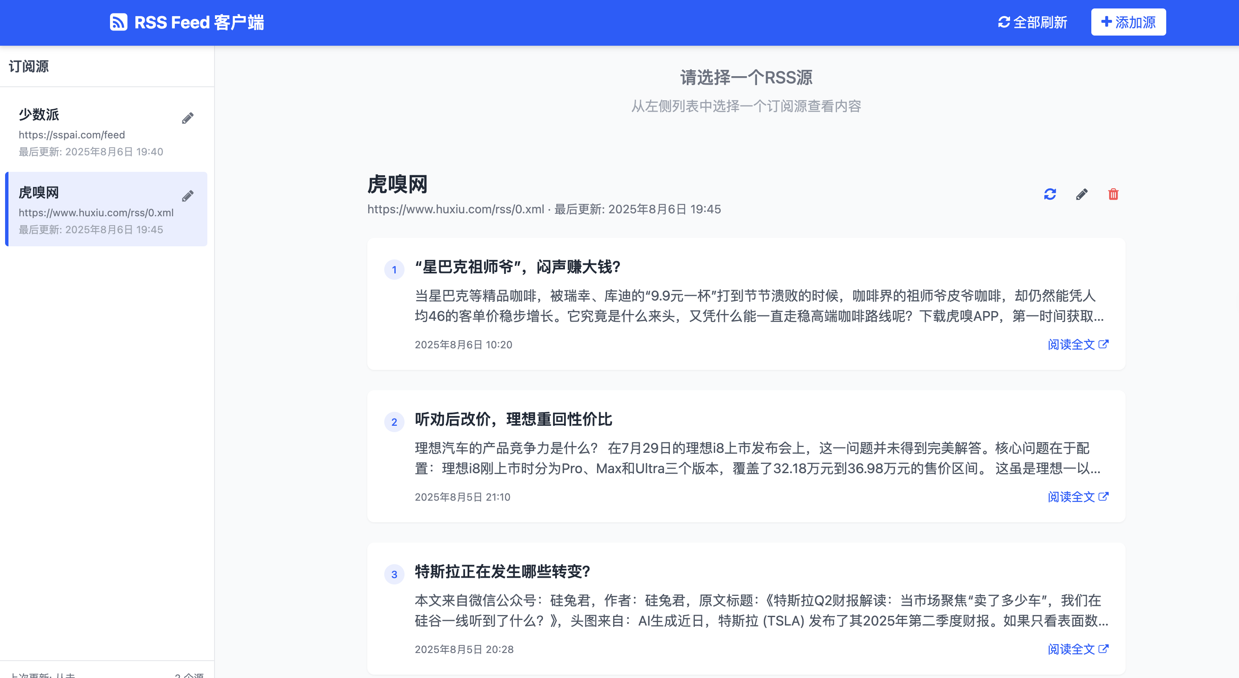The image size is (1239, 678).
Task: Click number 3 badge on third article
Action: coord(394,574)
